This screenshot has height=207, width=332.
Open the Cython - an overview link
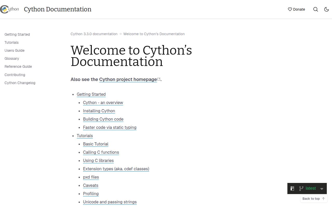pos(103,103)
